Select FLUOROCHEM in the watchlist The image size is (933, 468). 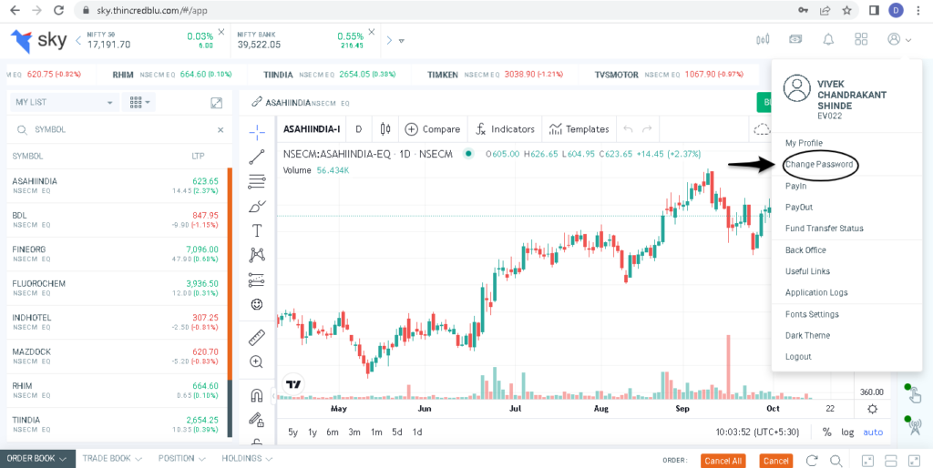118,288
